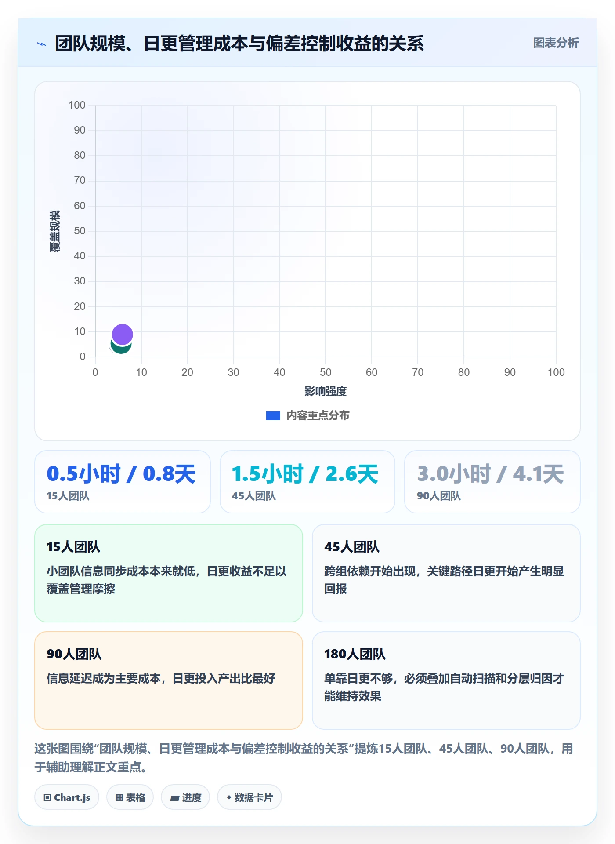The height and width of the screenshot is (844, 615).
Task: Click the lightning bolt icon beside the title
Action: click(42, 44)
